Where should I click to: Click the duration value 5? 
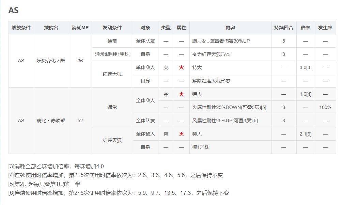click(x=284, y=41)
